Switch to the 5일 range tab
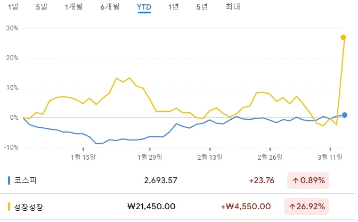Screen dimensions: 358x222 [42, 7]
